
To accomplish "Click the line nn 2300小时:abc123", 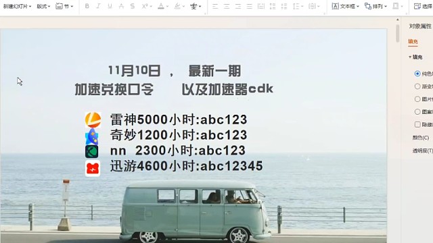I will (177, 151).
